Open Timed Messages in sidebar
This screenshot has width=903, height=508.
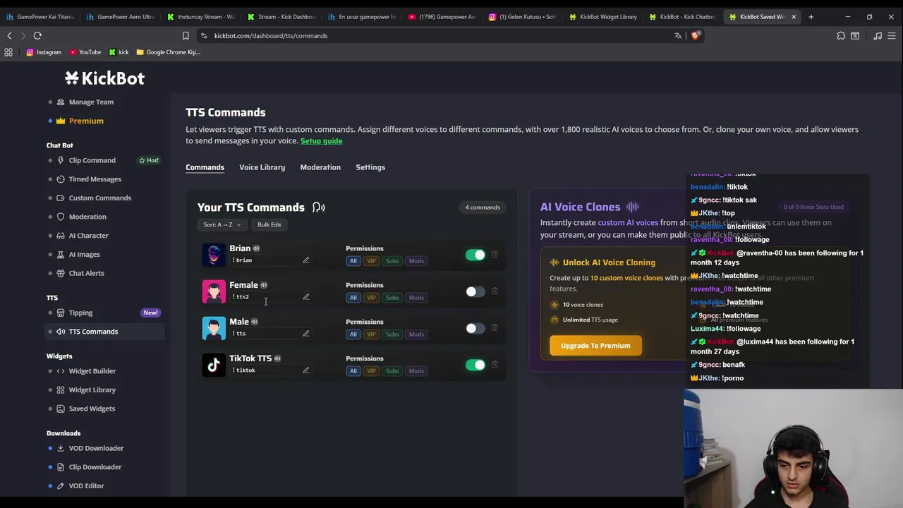[x=95, y=179]
